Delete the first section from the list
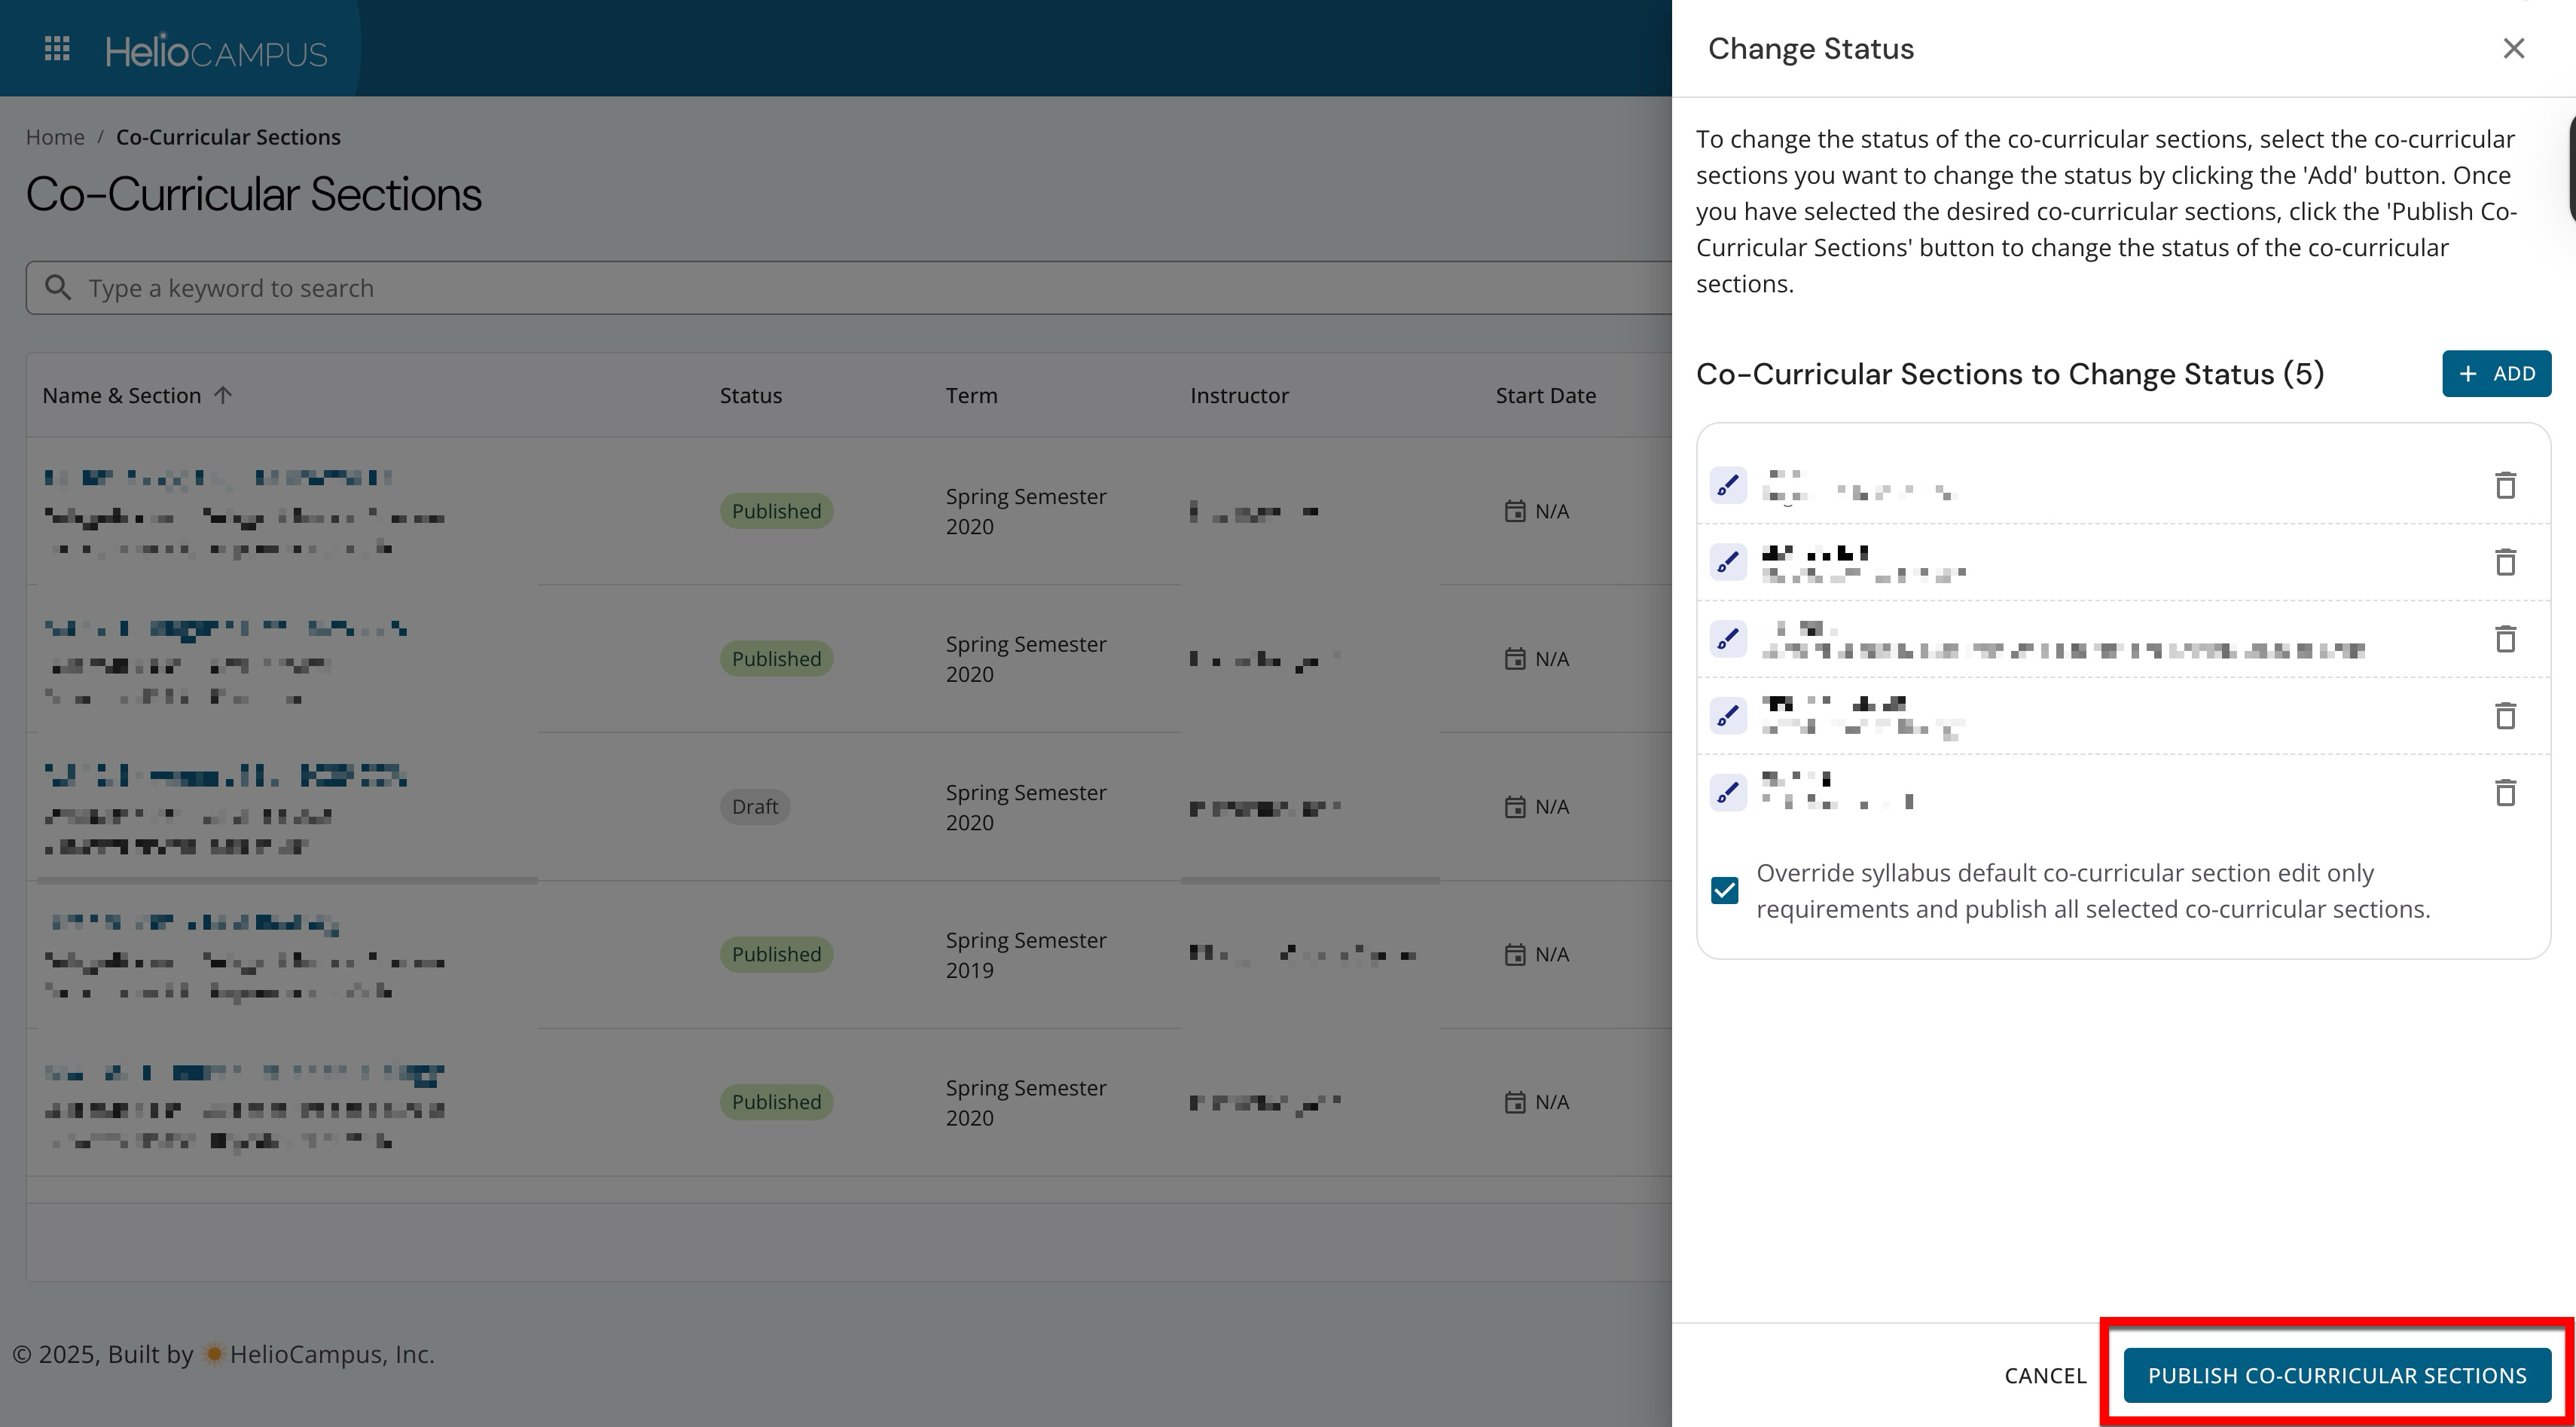The width and height of the screenshot is (2576, 1427). click(2504, 486)
